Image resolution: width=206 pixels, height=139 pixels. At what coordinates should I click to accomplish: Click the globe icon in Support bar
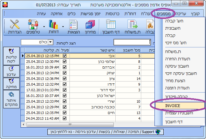point(158,132)
